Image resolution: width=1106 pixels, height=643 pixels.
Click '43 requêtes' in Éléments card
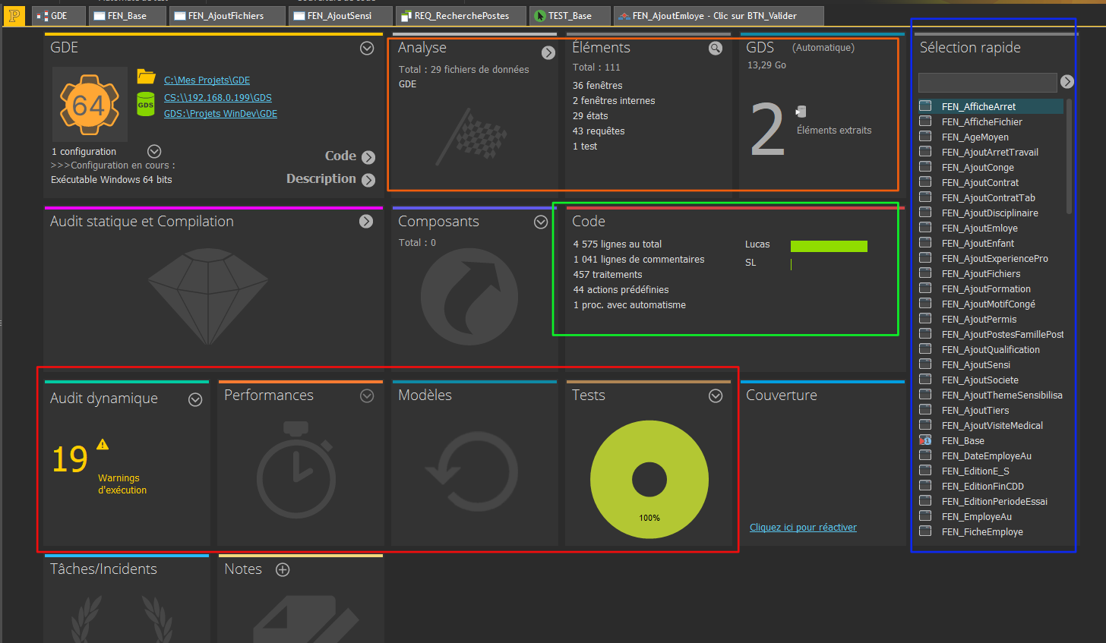[x=599, y=131]
